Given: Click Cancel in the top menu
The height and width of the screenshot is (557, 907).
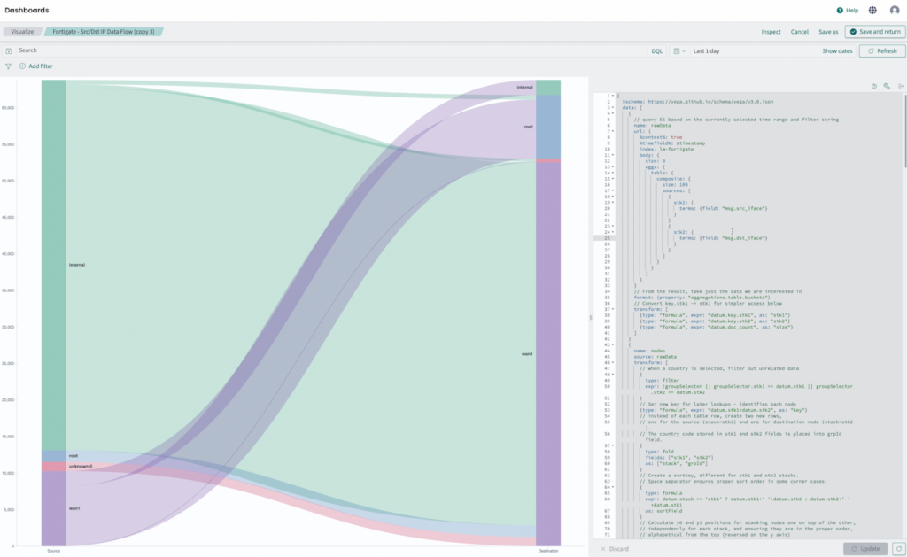Looking at the screenshot, I should click(x=800, y=32).
